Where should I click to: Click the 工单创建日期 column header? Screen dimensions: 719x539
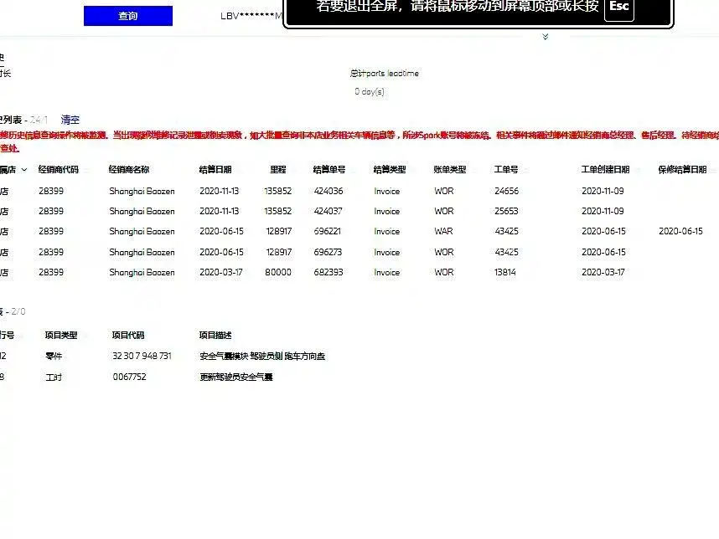tap(605, 169)
